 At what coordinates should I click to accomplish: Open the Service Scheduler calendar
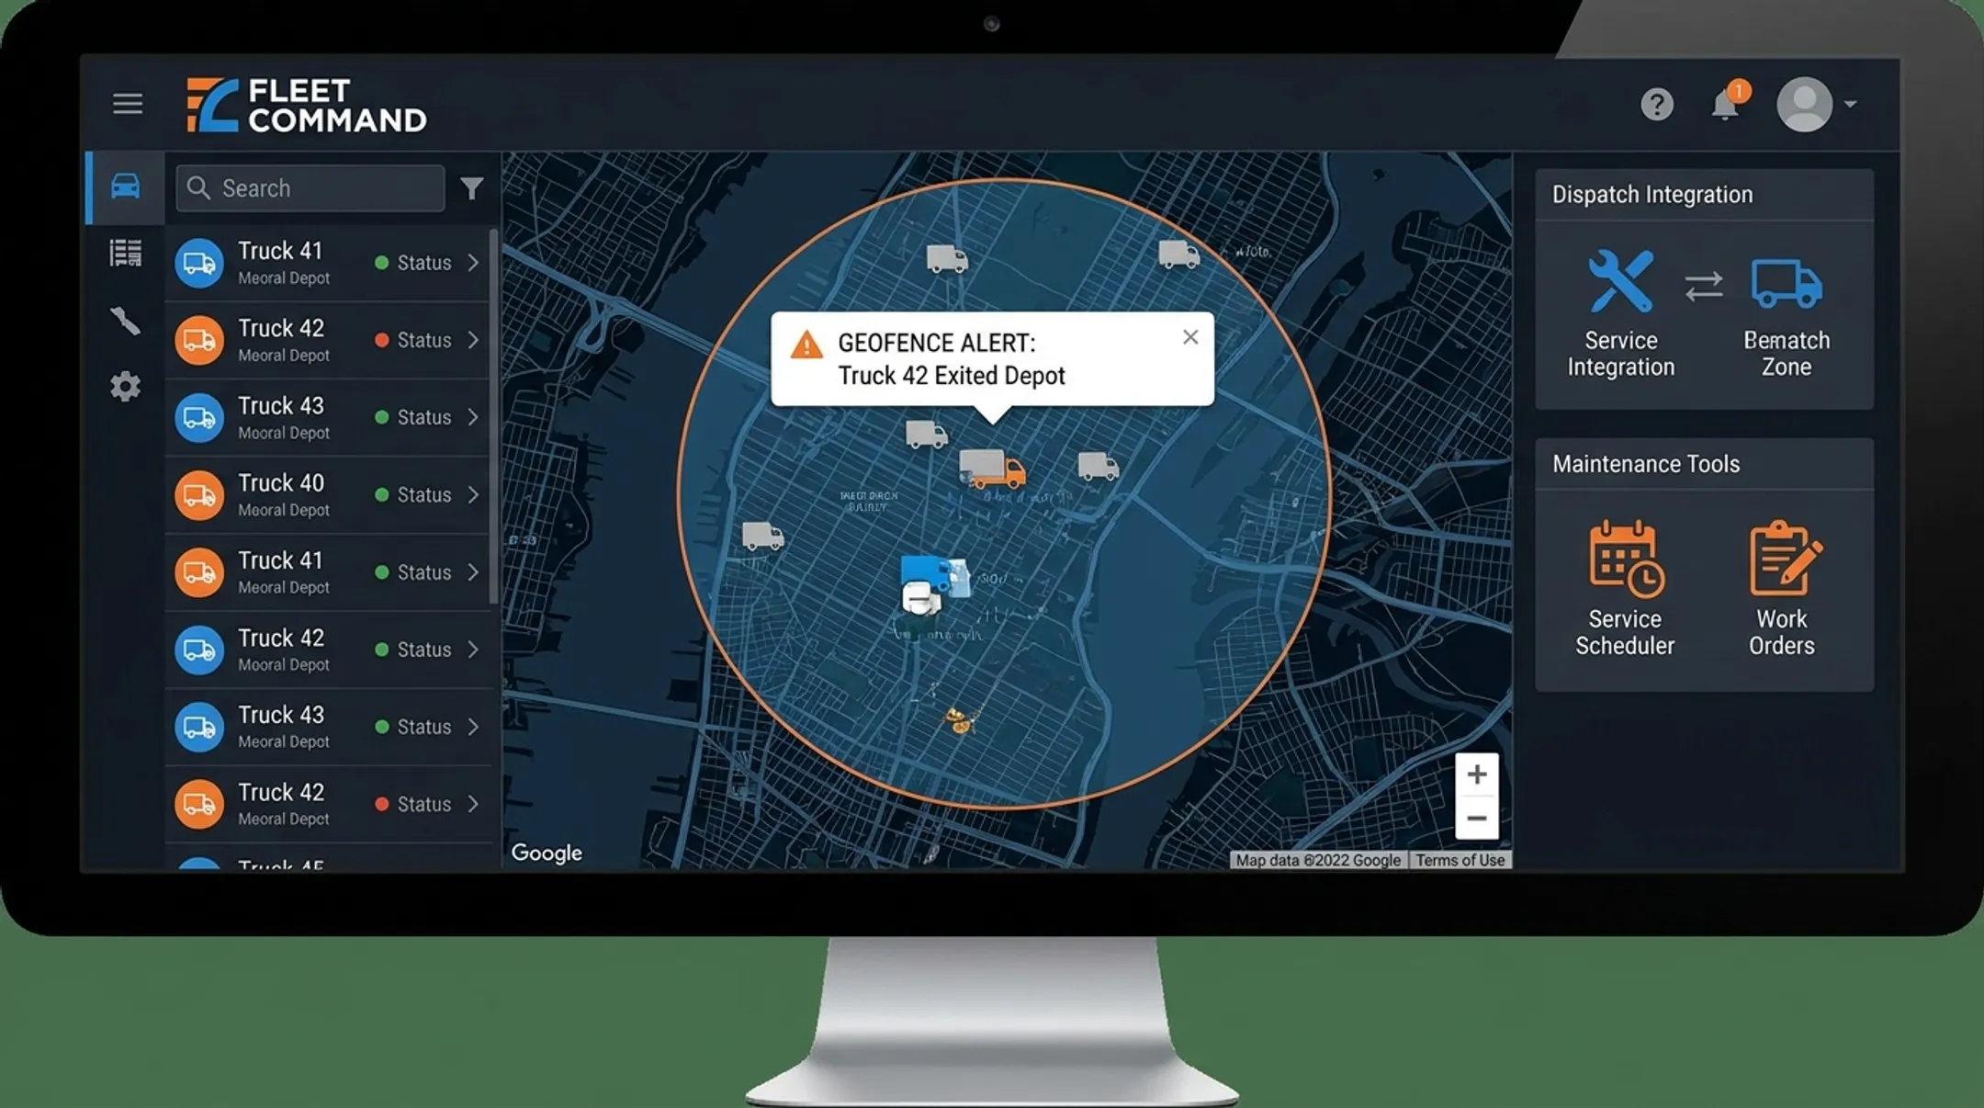[x=1625, y=589]
